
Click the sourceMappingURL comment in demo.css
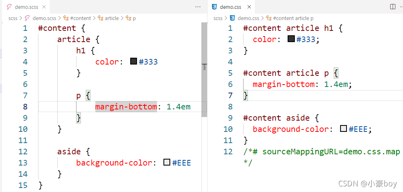point(321,157)
